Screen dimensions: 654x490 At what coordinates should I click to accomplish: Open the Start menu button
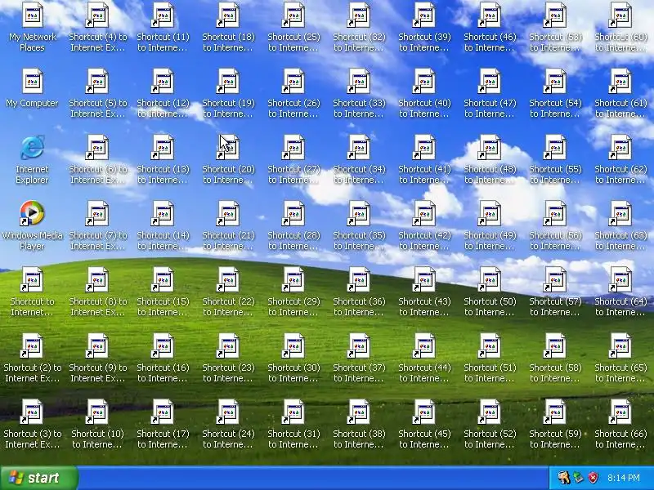[x=39, y=478]
